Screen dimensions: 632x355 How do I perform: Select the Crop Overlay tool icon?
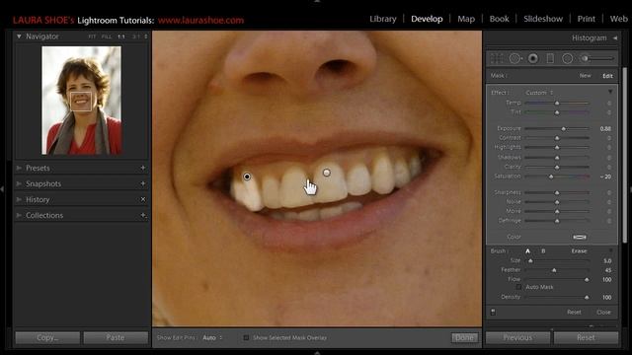497,59
